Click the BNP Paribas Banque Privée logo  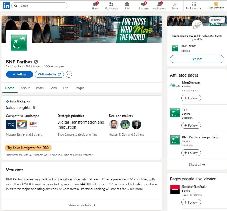point(175,140)
